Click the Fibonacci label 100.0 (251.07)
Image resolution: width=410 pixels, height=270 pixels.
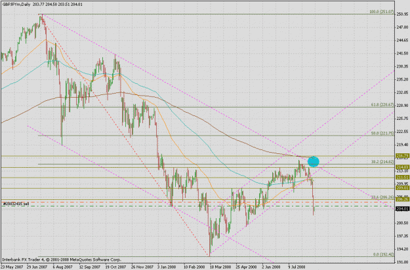coord(382,12)
